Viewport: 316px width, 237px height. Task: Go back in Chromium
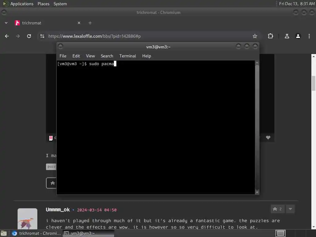click(7, 36)
